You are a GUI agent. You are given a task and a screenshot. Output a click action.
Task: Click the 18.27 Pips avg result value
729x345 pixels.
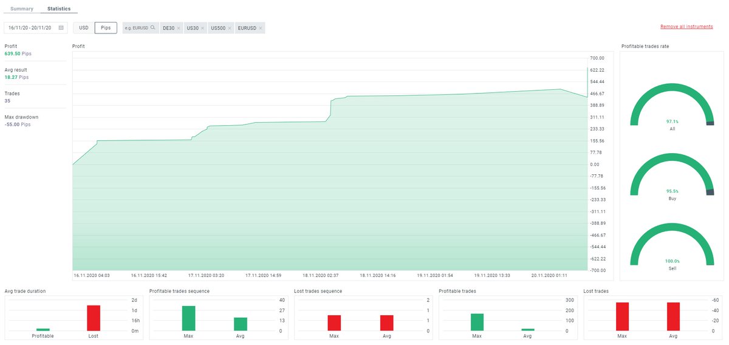(17, 77)
